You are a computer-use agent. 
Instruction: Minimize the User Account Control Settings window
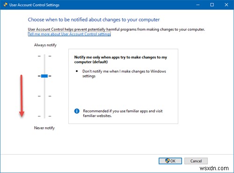click(198, 5)
